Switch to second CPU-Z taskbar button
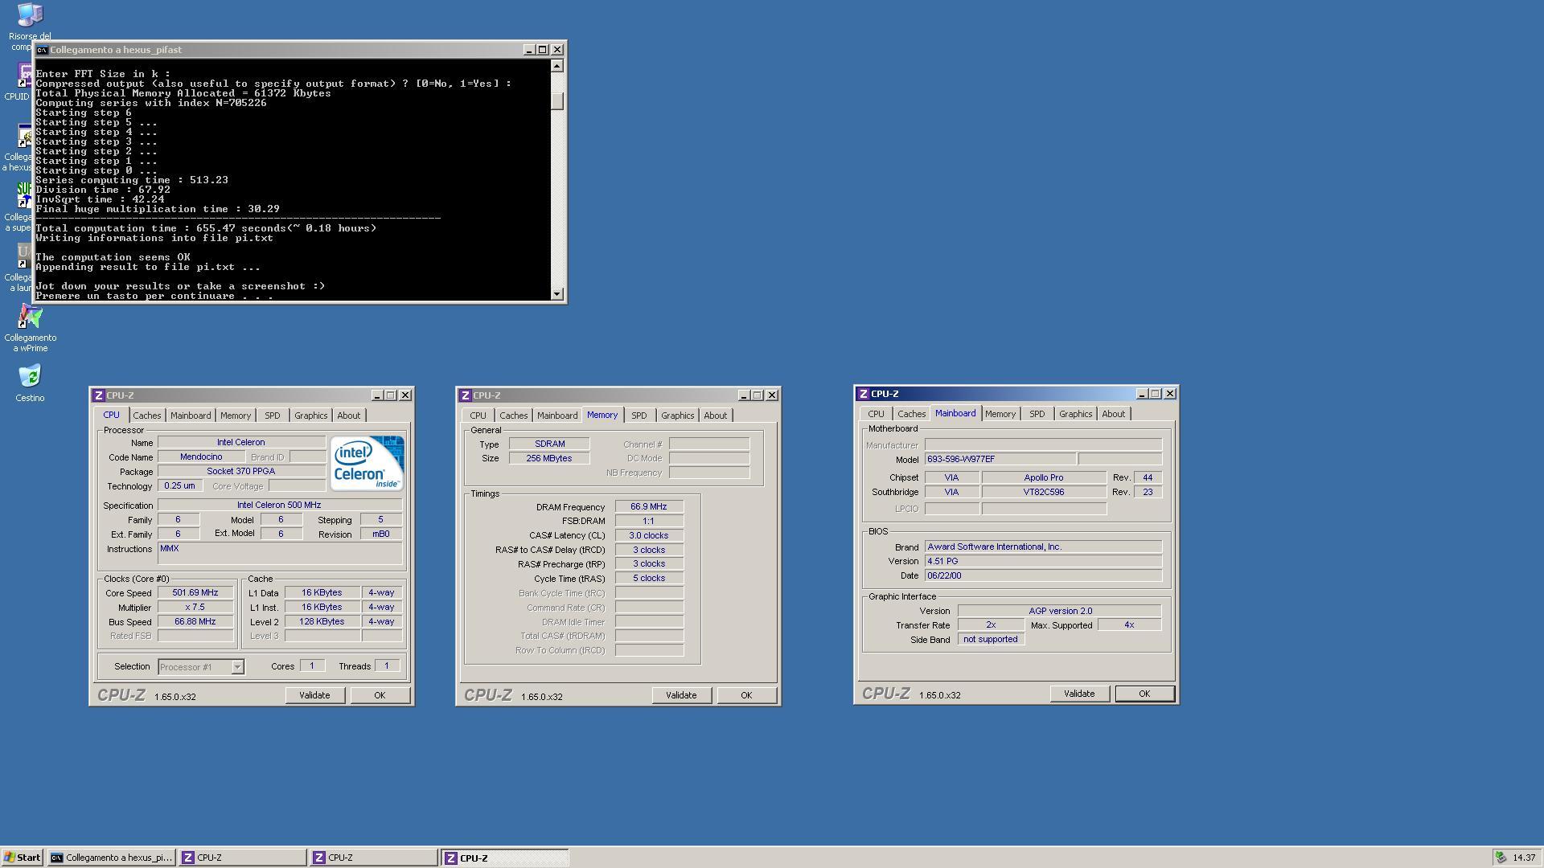1544x868 pixels. click(x=374, y=858)
